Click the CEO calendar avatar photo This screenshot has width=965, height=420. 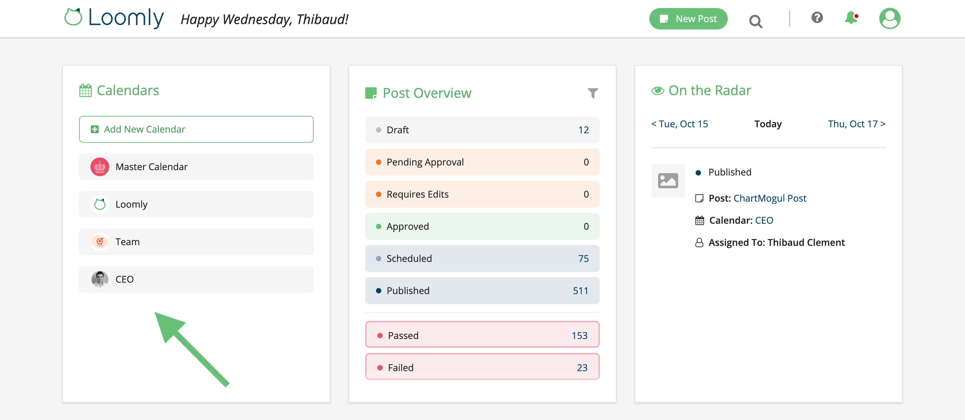tap(100, 279)
